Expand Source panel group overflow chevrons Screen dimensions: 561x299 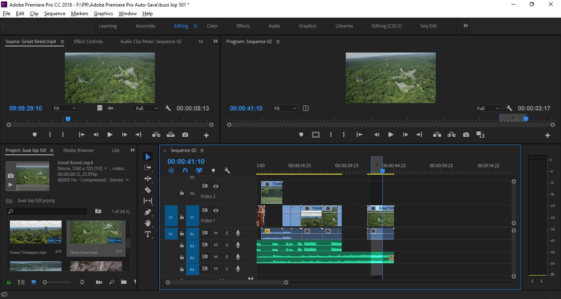[x=216, y=41]
